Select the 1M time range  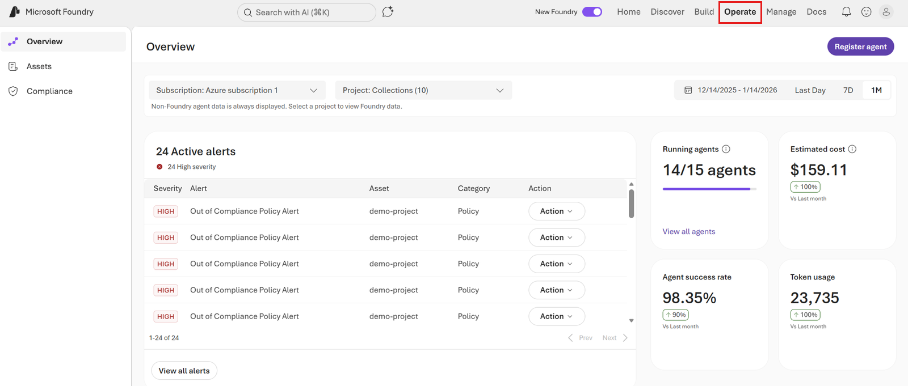click(876, 90)
